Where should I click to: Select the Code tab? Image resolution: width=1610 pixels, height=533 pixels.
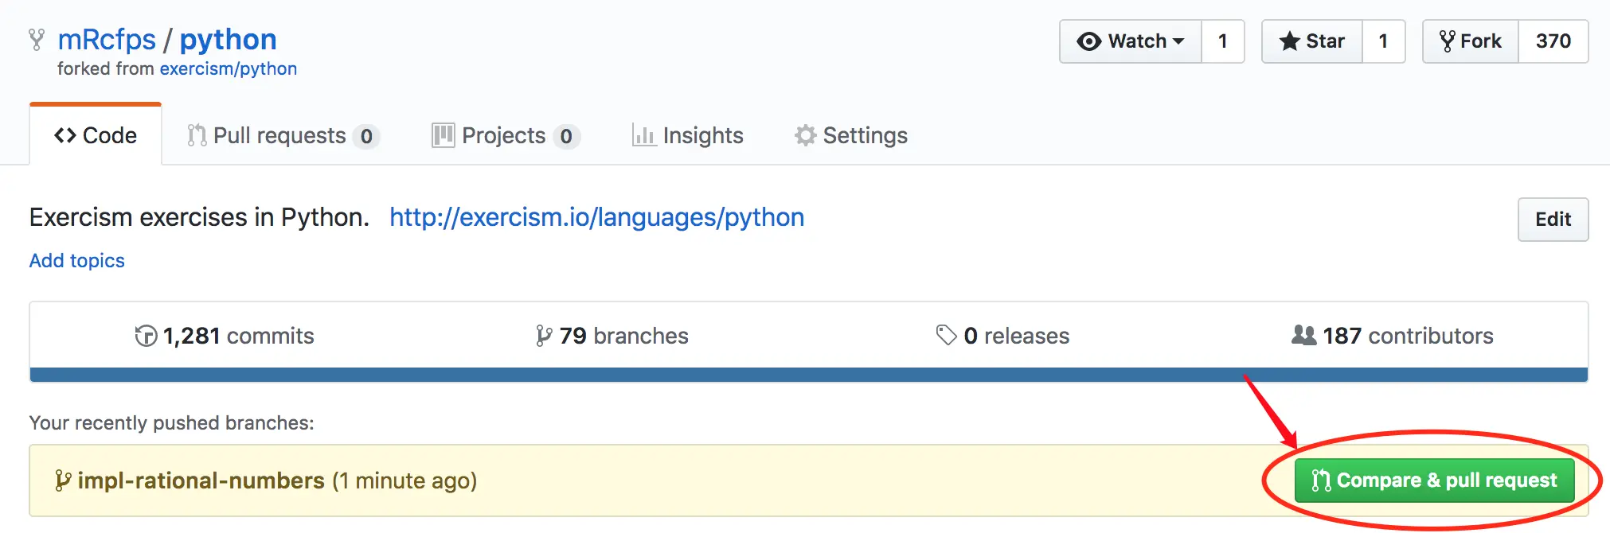96,136
